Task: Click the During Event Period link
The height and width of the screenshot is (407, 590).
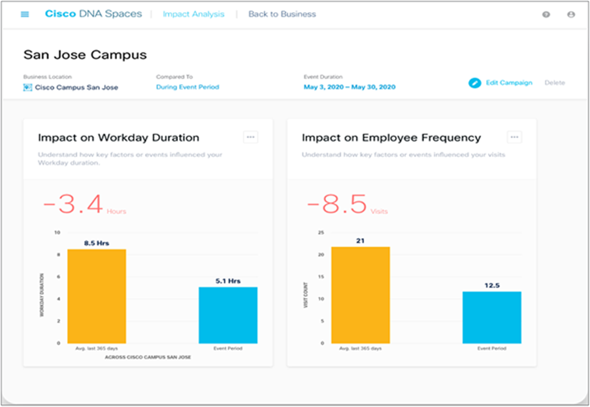Action: click(x=187, y=87)
